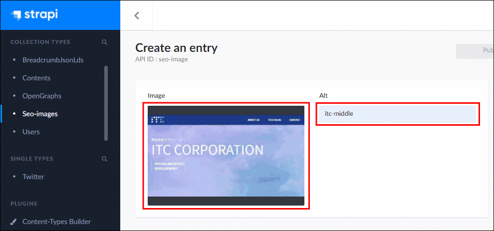
Task: Open Users collection
Action: point(31,132)
